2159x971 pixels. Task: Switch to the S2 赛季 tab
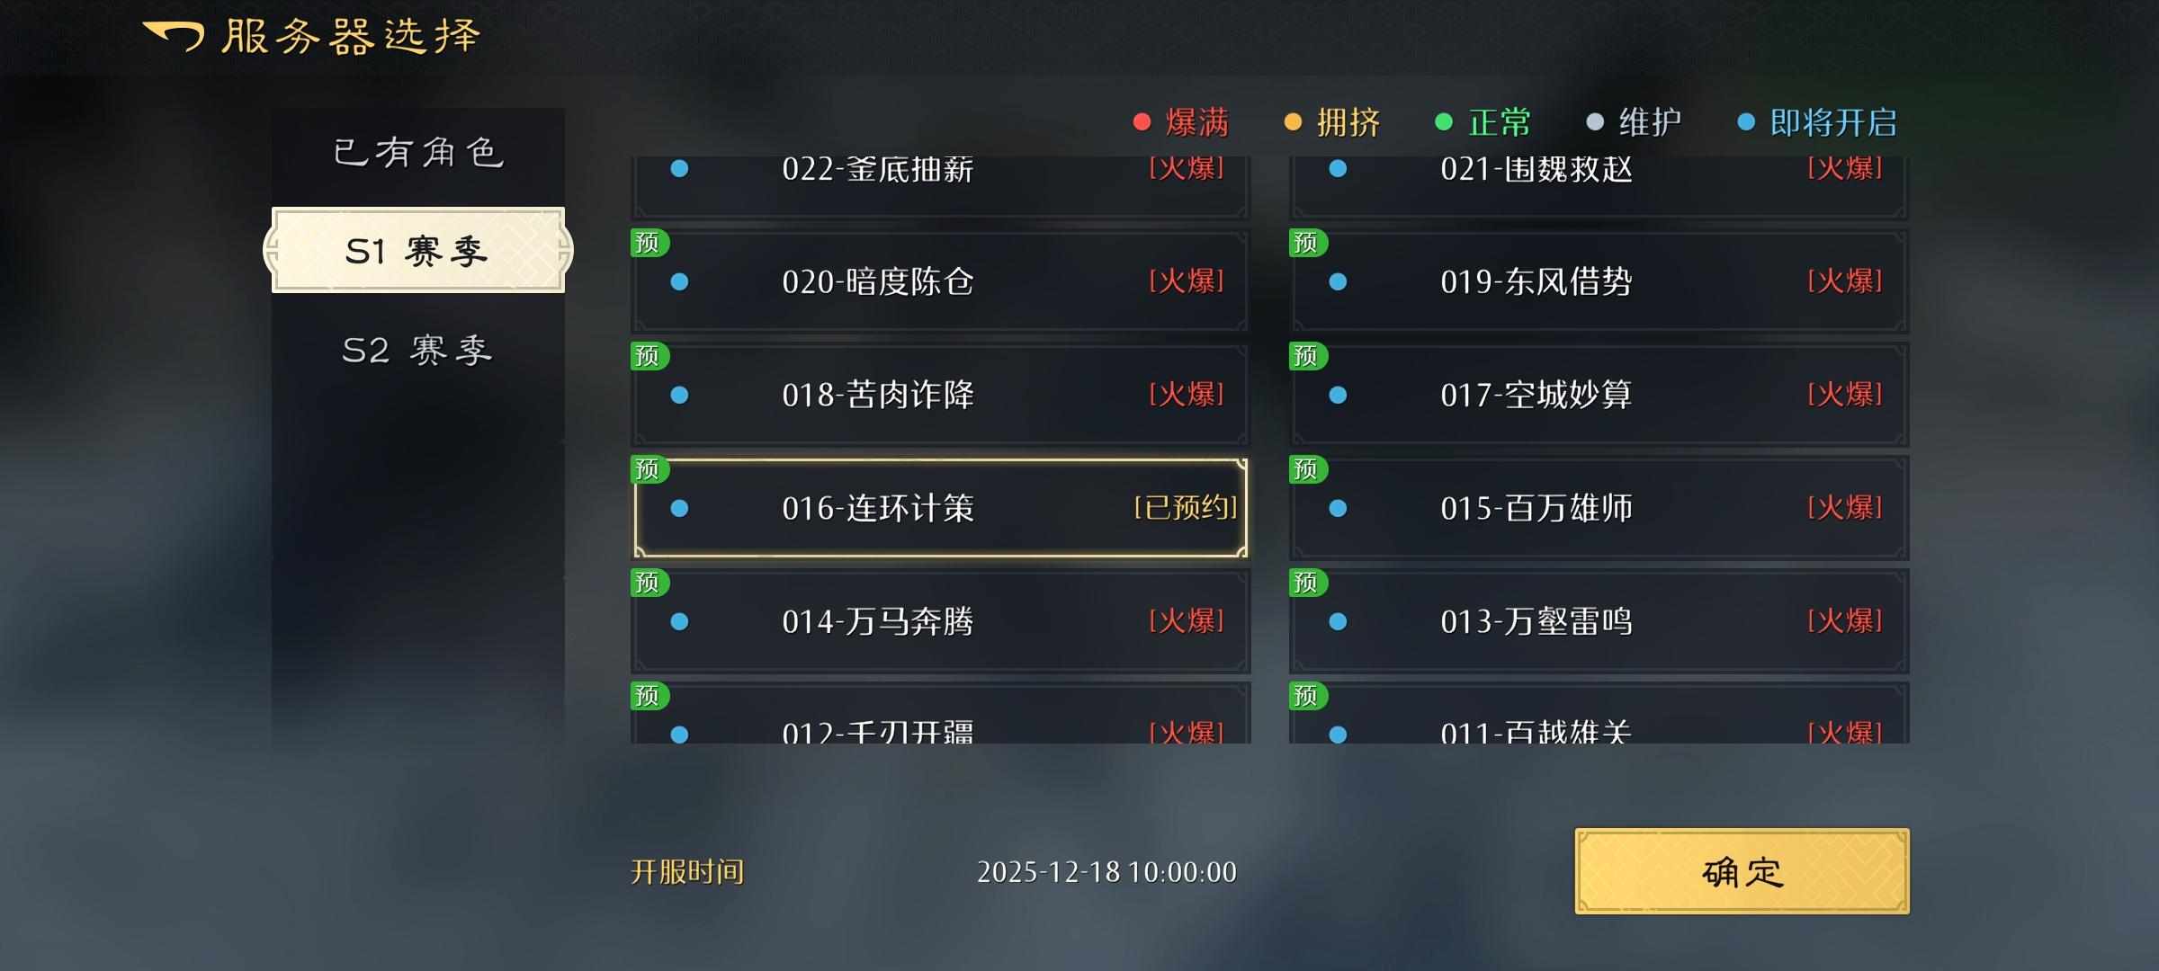(418, 351)
